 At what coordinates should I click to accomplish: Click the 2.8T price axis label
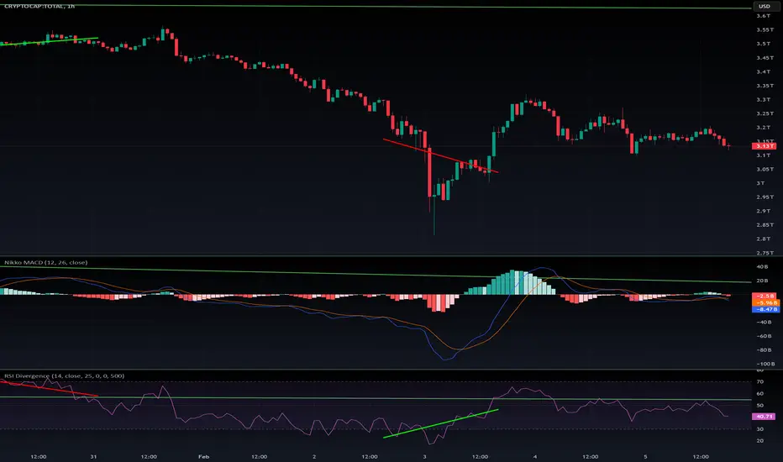point(763,239)
